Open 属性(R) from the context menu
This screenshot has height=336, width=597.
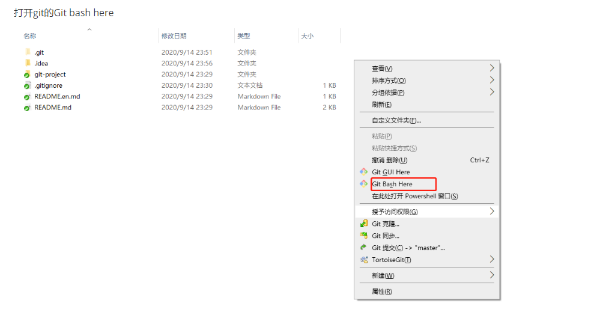[x=426, y=292]
